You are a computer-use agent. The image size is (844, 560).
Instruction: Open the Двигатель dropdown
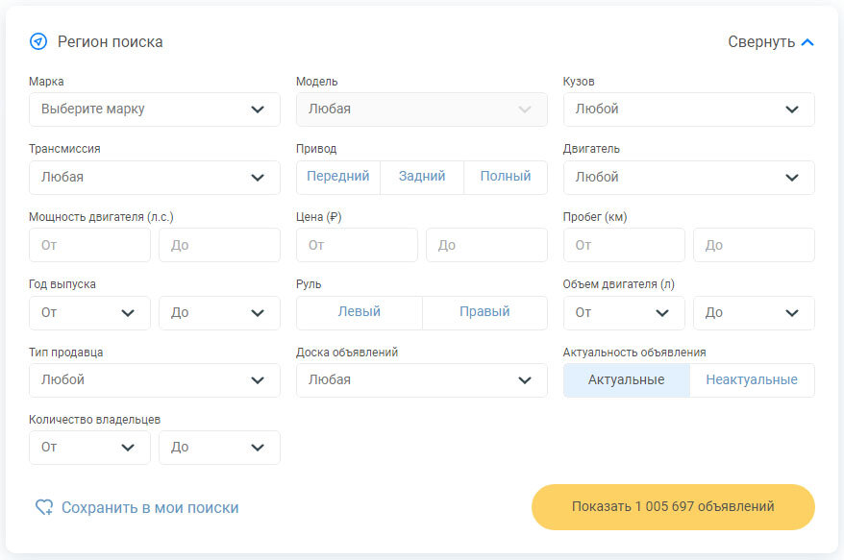point(688,178)
